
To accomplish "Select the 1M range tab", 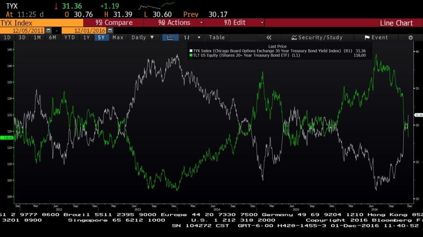I will click(37, 38).
